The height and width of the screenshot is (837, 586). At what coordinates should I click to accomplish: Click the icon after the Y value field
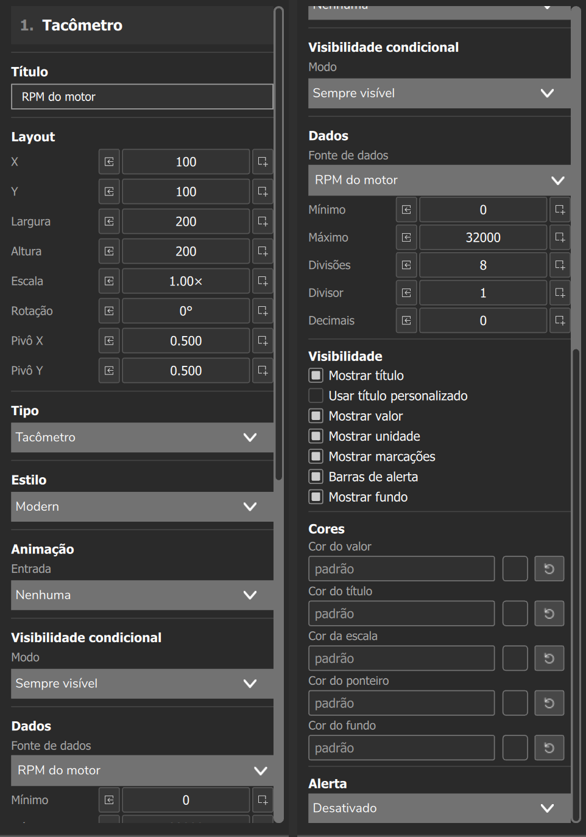tap(263, 192)
